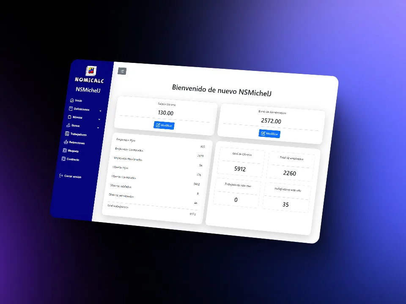Select the 8172 total workers value
This screenshot has width=406, height=304.
coord(193,214)
